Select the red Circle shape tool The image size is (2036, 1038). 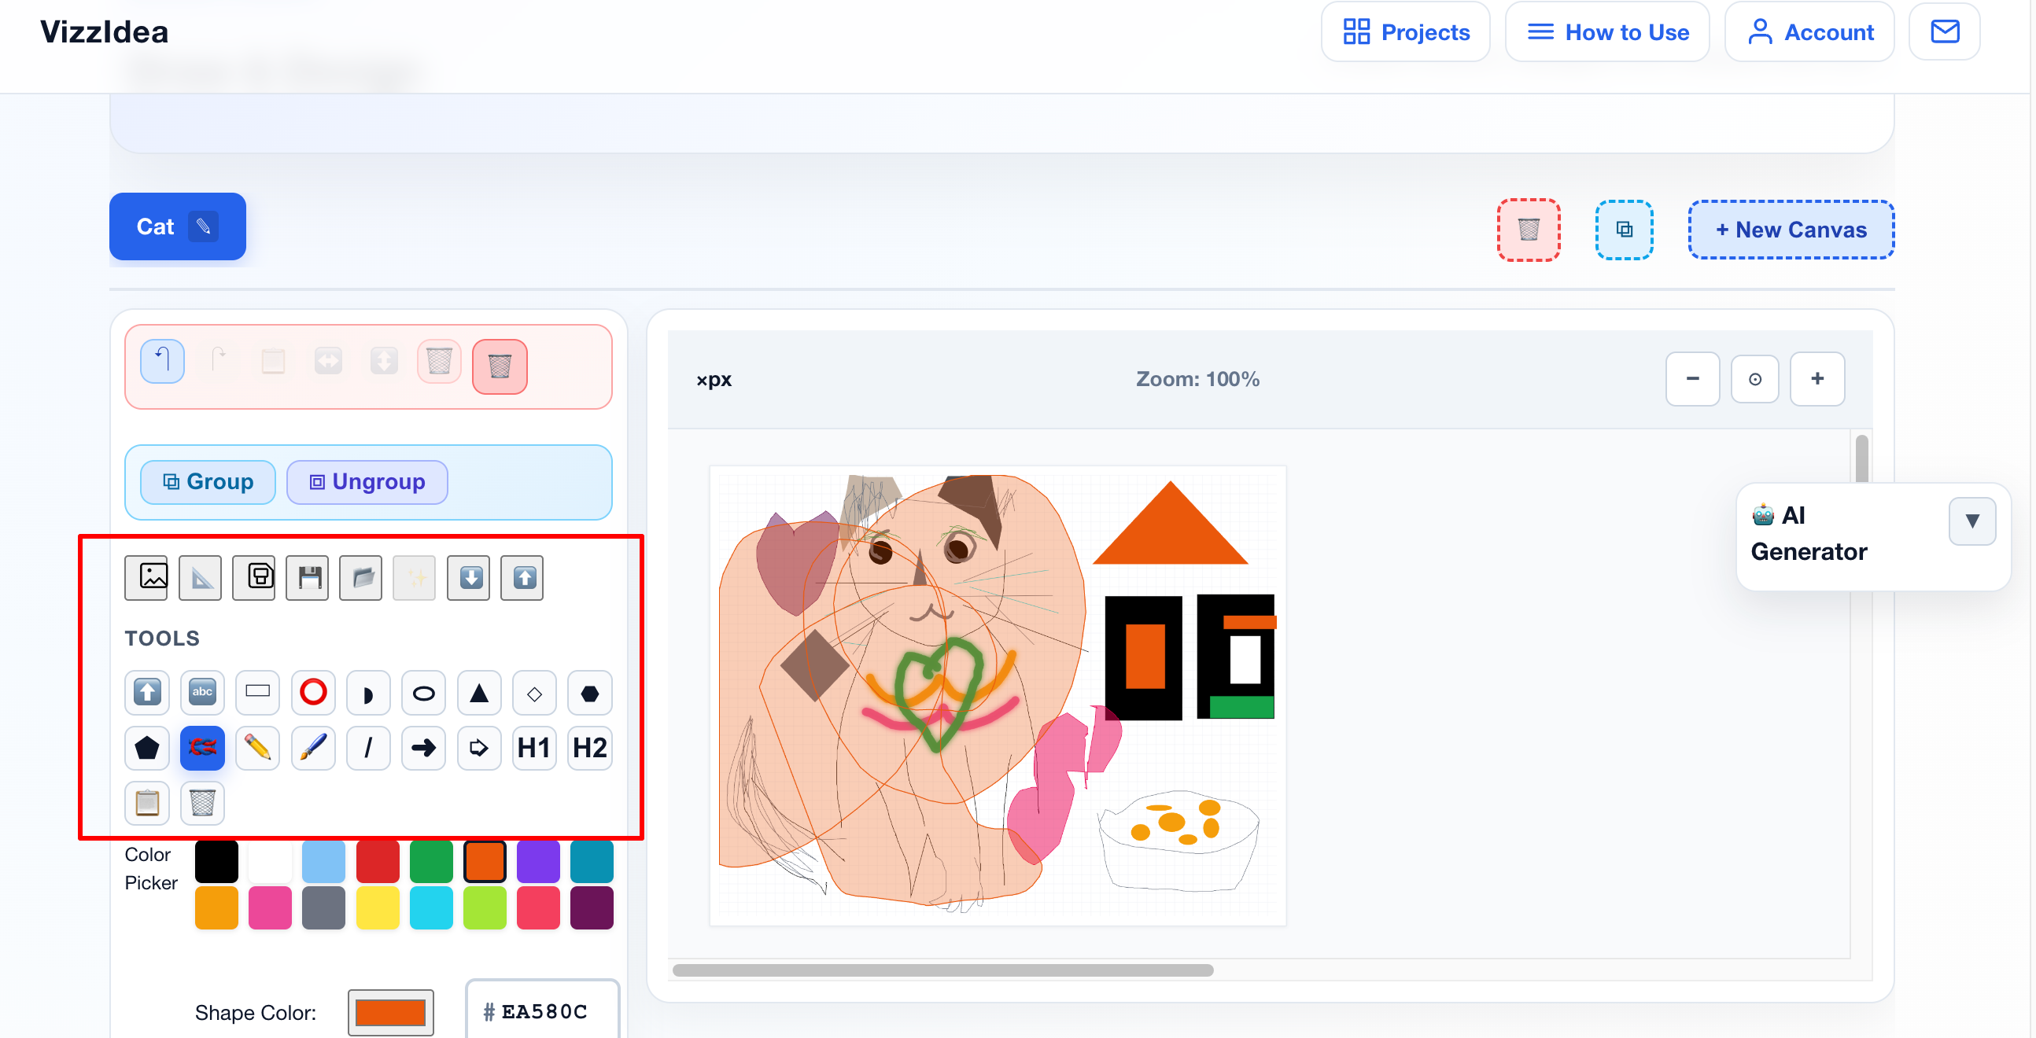[x=312, y=692]
